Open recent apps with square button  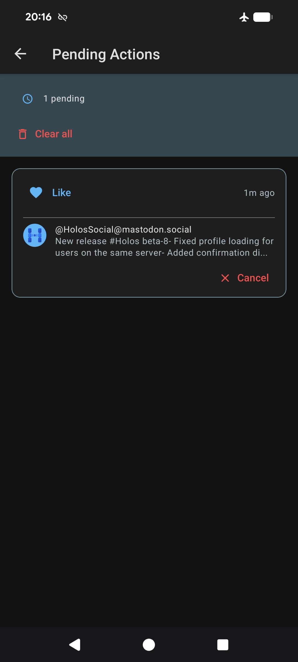click(223, 645)
